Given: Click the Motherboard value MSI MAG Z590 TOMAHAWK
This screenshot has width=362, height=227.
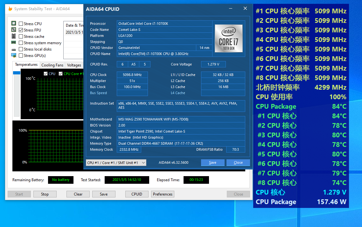Looking at the screenshot, I should [181, 119].
